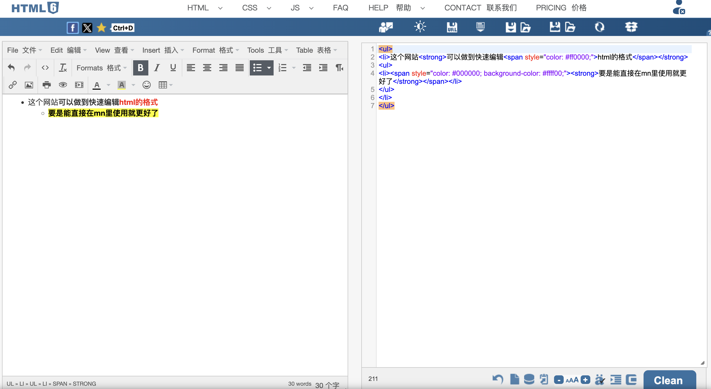The height and width of the screenshot is (389, 711).
Task: Insert a link with the chain icon
Action: pos(12,85)
